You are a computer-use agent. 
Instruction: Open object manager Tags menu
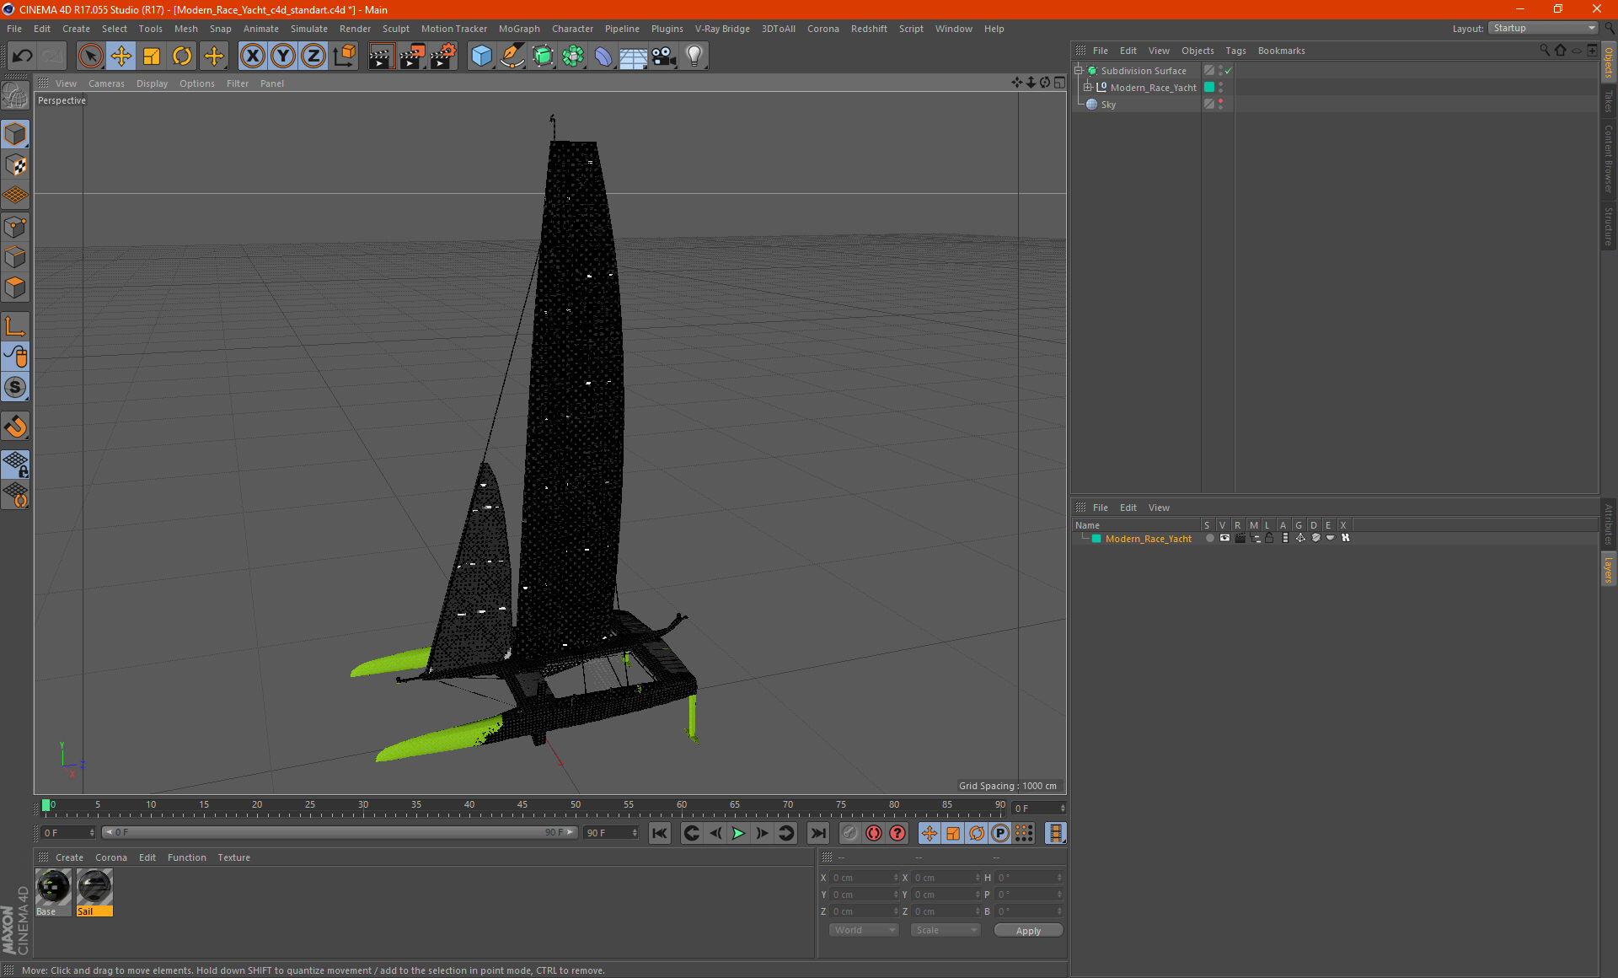1235,51
